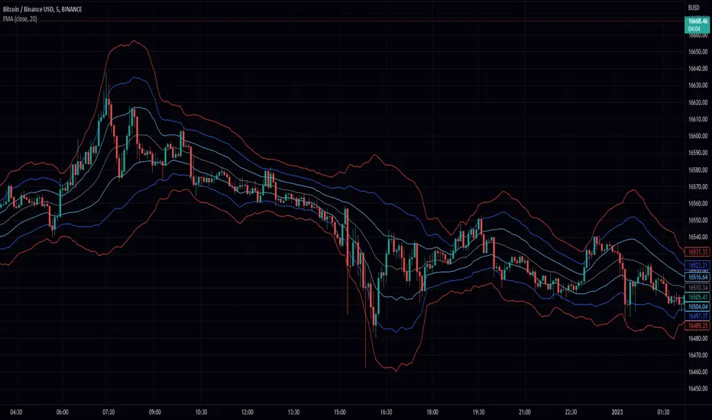712x420 pixels.
Task: Open the FMA (close, 20) indicator legend
Action: pyautogui.click(x=20, y=18)
